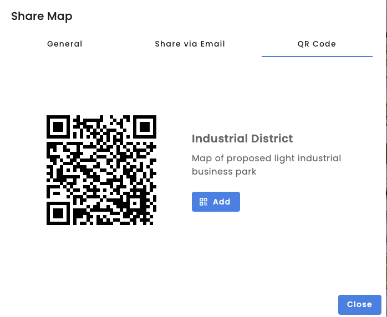Click the QR icon inside Add button
387x317 pixels.
203,202
